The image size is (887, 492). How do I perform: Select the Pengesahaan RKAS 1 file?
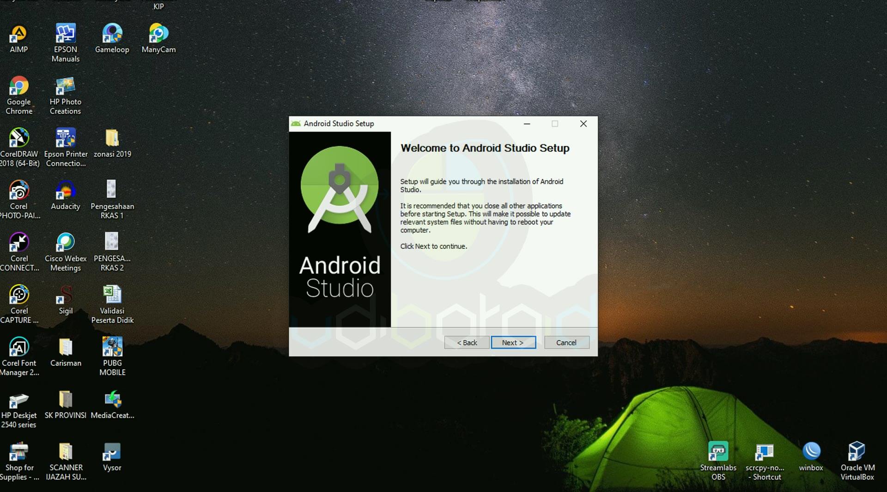(112, 200)
